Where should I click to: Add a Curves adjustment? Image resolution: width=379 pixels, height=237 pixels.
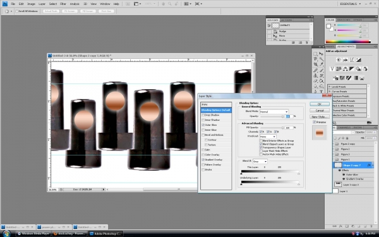coord(352,60)
